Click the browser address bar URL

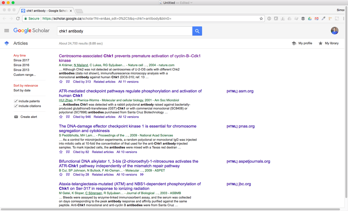[107, 19]
